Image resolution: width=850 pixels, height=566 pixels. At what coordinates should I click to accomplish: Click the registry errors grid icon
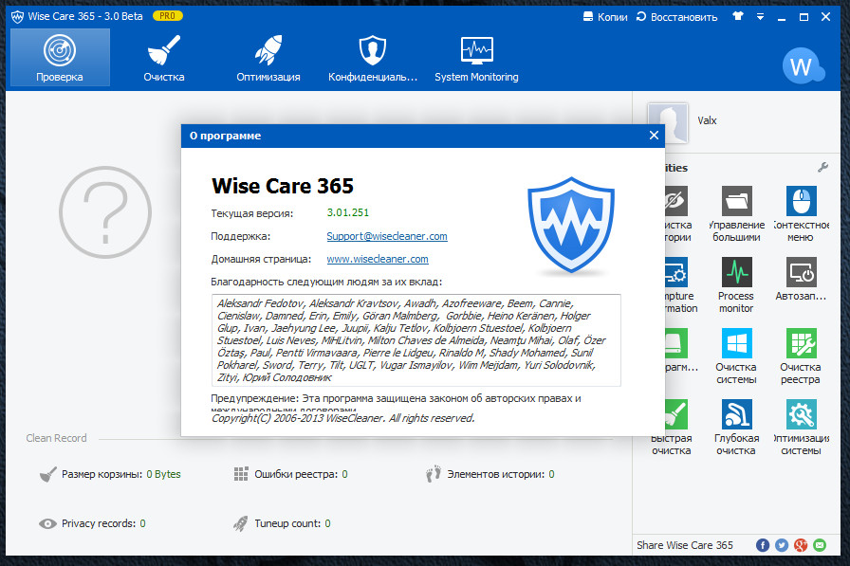(241, 474)
